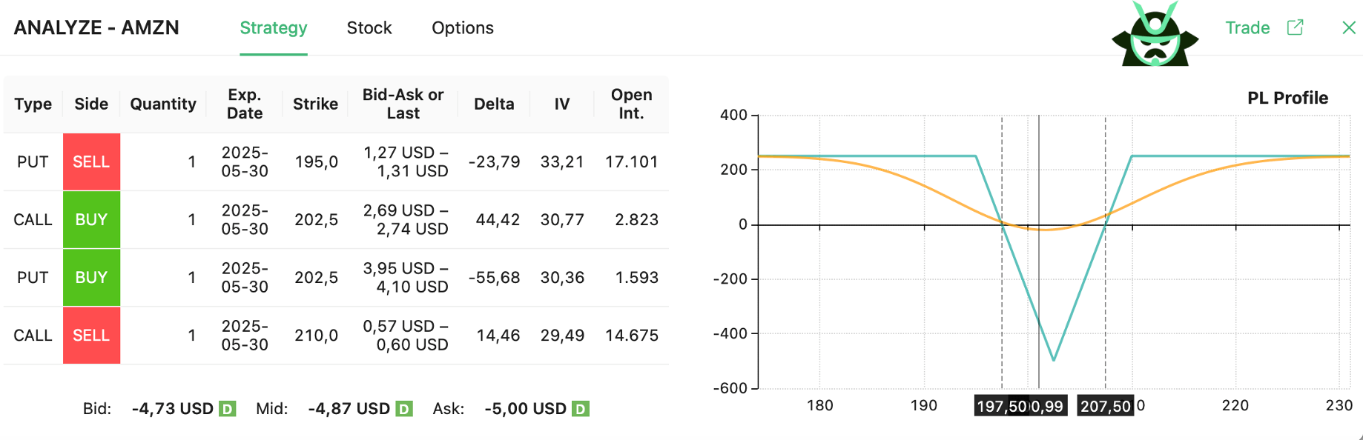Screen dimensions: 1363x440
Task: Open Trade via external link icon
Action: point(1295,27)
